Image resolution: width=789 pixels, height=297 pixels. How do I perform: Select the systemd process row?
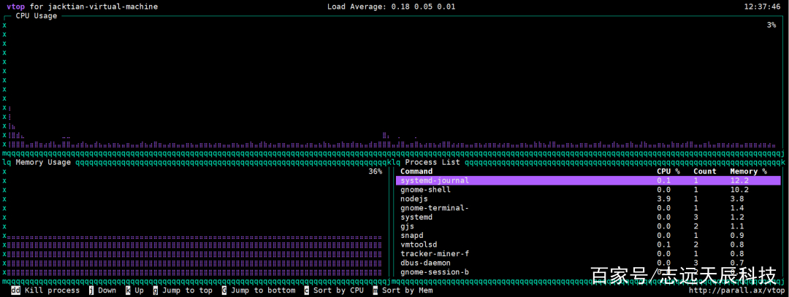point(588,217)
